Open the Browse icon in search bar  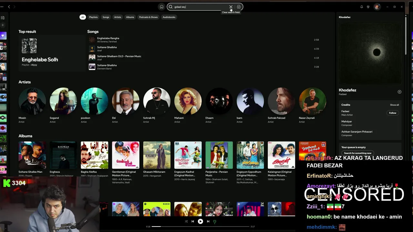(x=239, y=7)
